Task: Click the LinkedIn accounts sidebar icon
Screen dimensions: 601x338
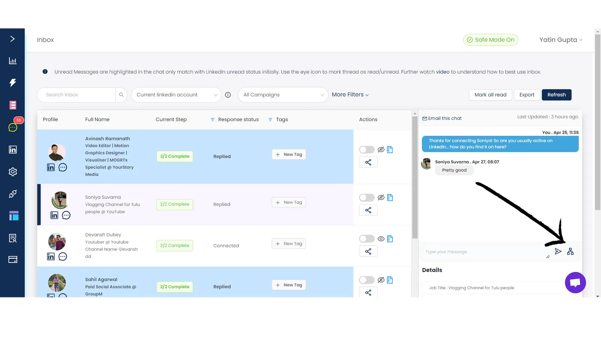Action: [x=12, y=149]
